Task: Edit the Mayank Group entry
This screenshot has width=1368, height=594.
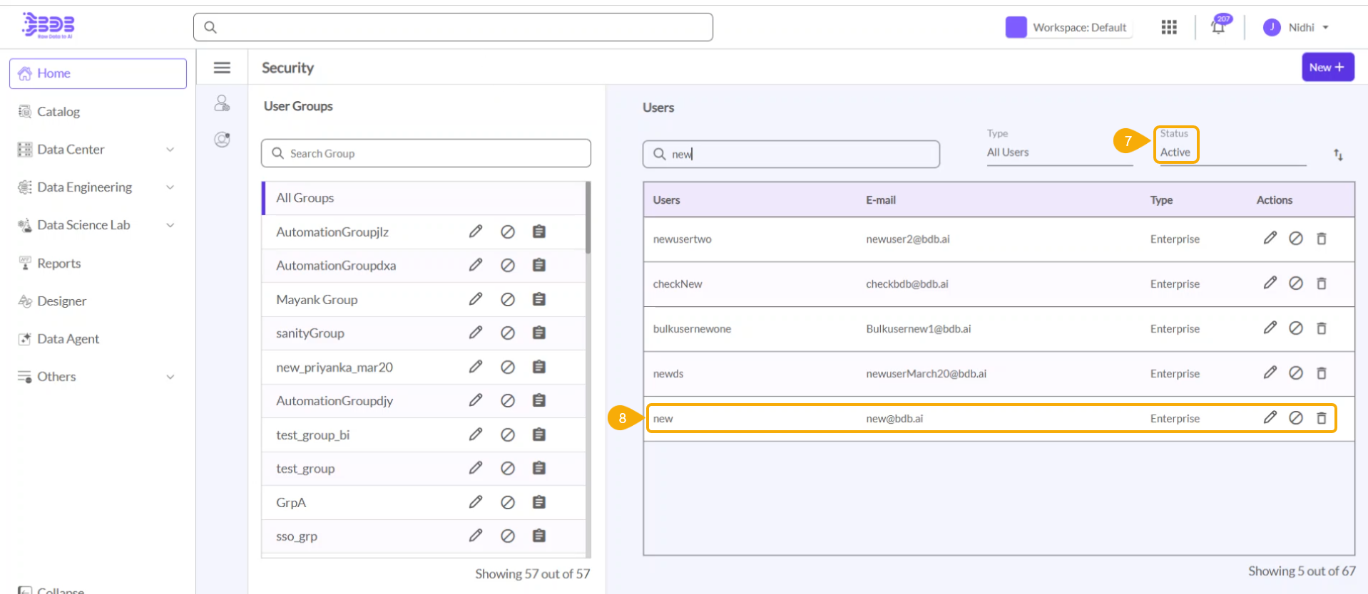Action: (x=476, y=299)
